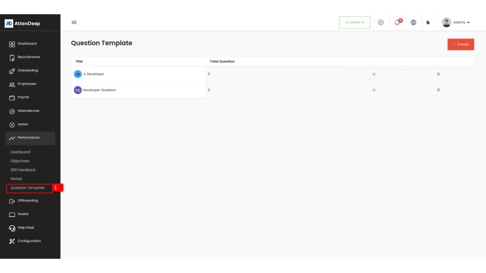Expand the Configuration sidebar menu

29,241
